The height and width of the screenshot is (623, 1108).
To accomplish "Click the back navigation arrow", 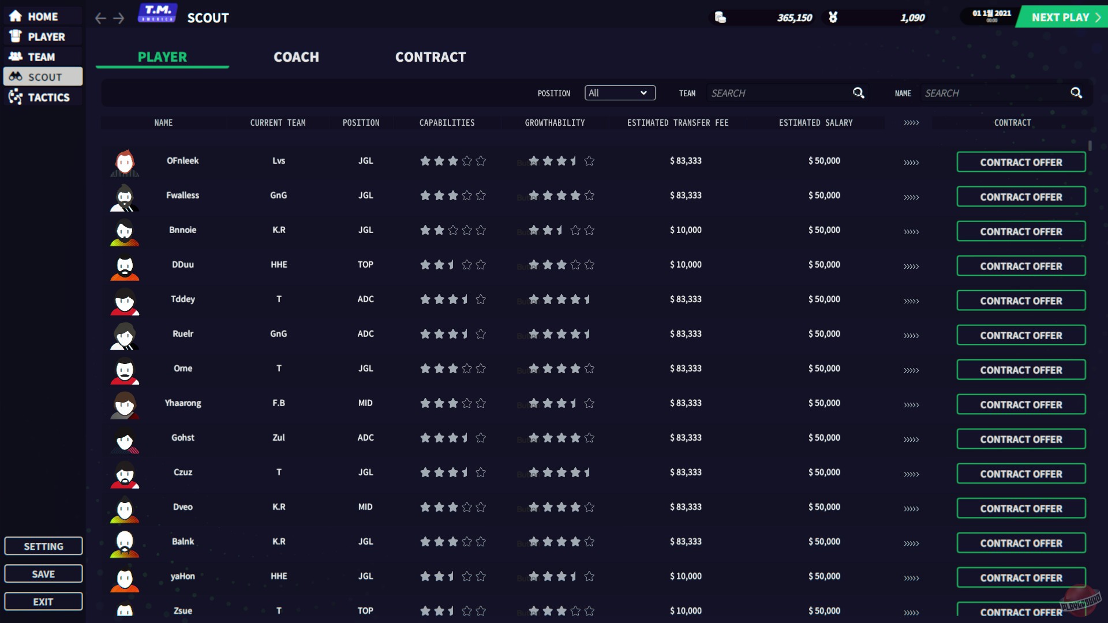I will point(100,18).
